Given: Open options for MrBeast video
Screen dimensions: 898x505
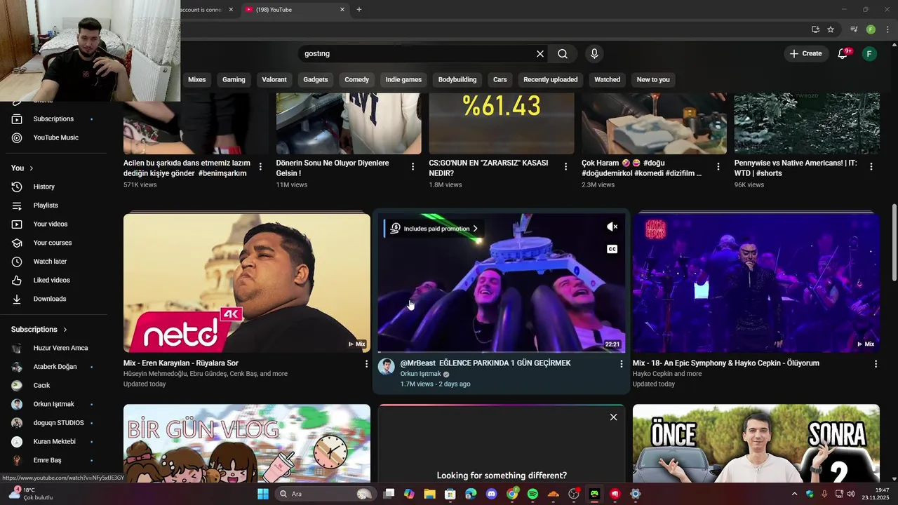Looking at the screenshot, I should pyautogui.click(x=621, y=364).
